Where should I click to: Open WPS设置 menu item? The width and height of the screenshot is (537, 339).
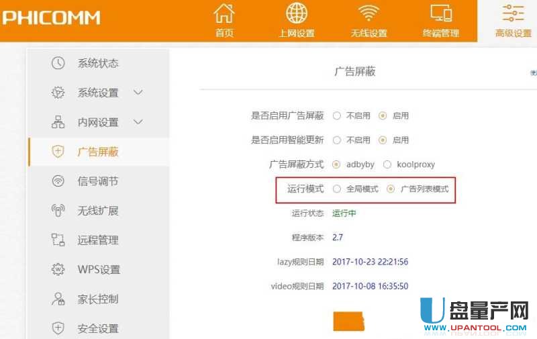point(99,269)
